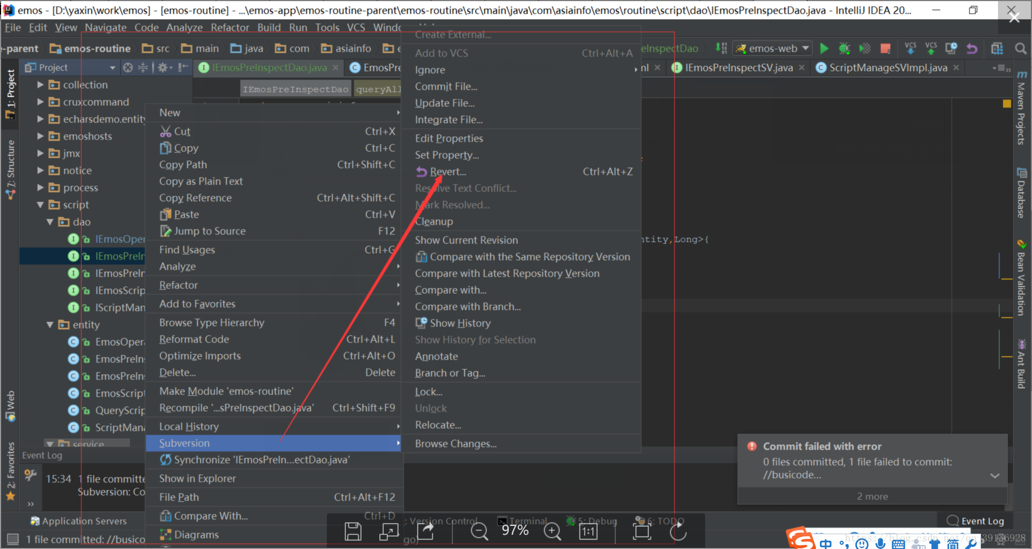The image size is (1032, 549).
Task: Open the emos-web run configuration dropdown
Action: pos(773,49)
